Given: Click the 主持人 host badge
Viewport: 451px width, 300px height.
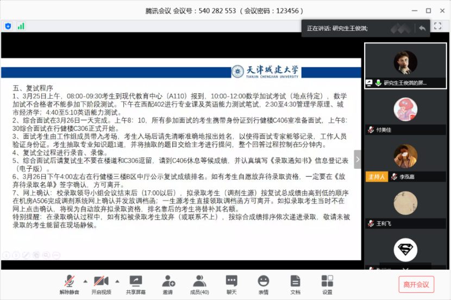Looking at the screenshot, I should pyautogui.click(x=377, y=176).
